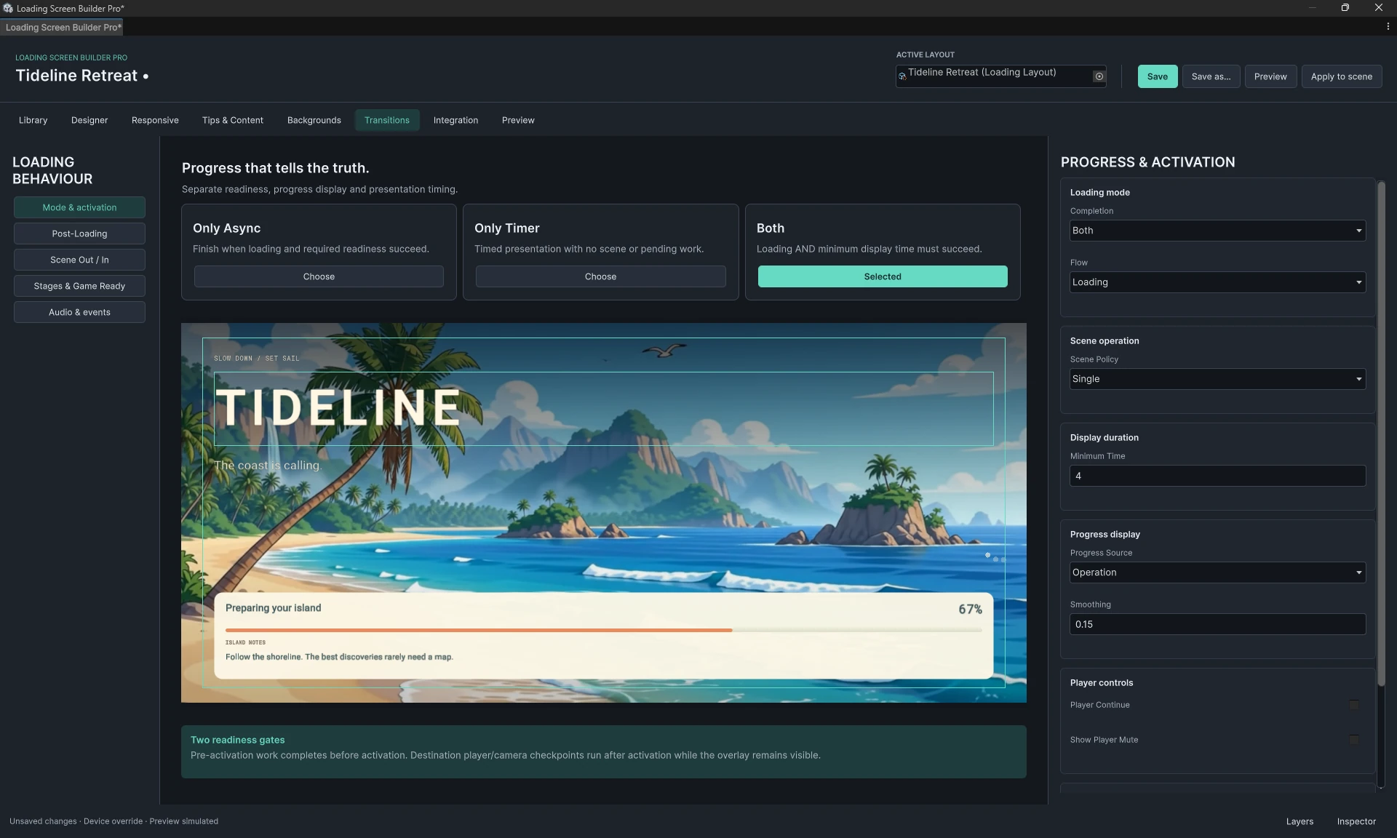
Task: Click Apply to scene
Action: (1342, 76)
